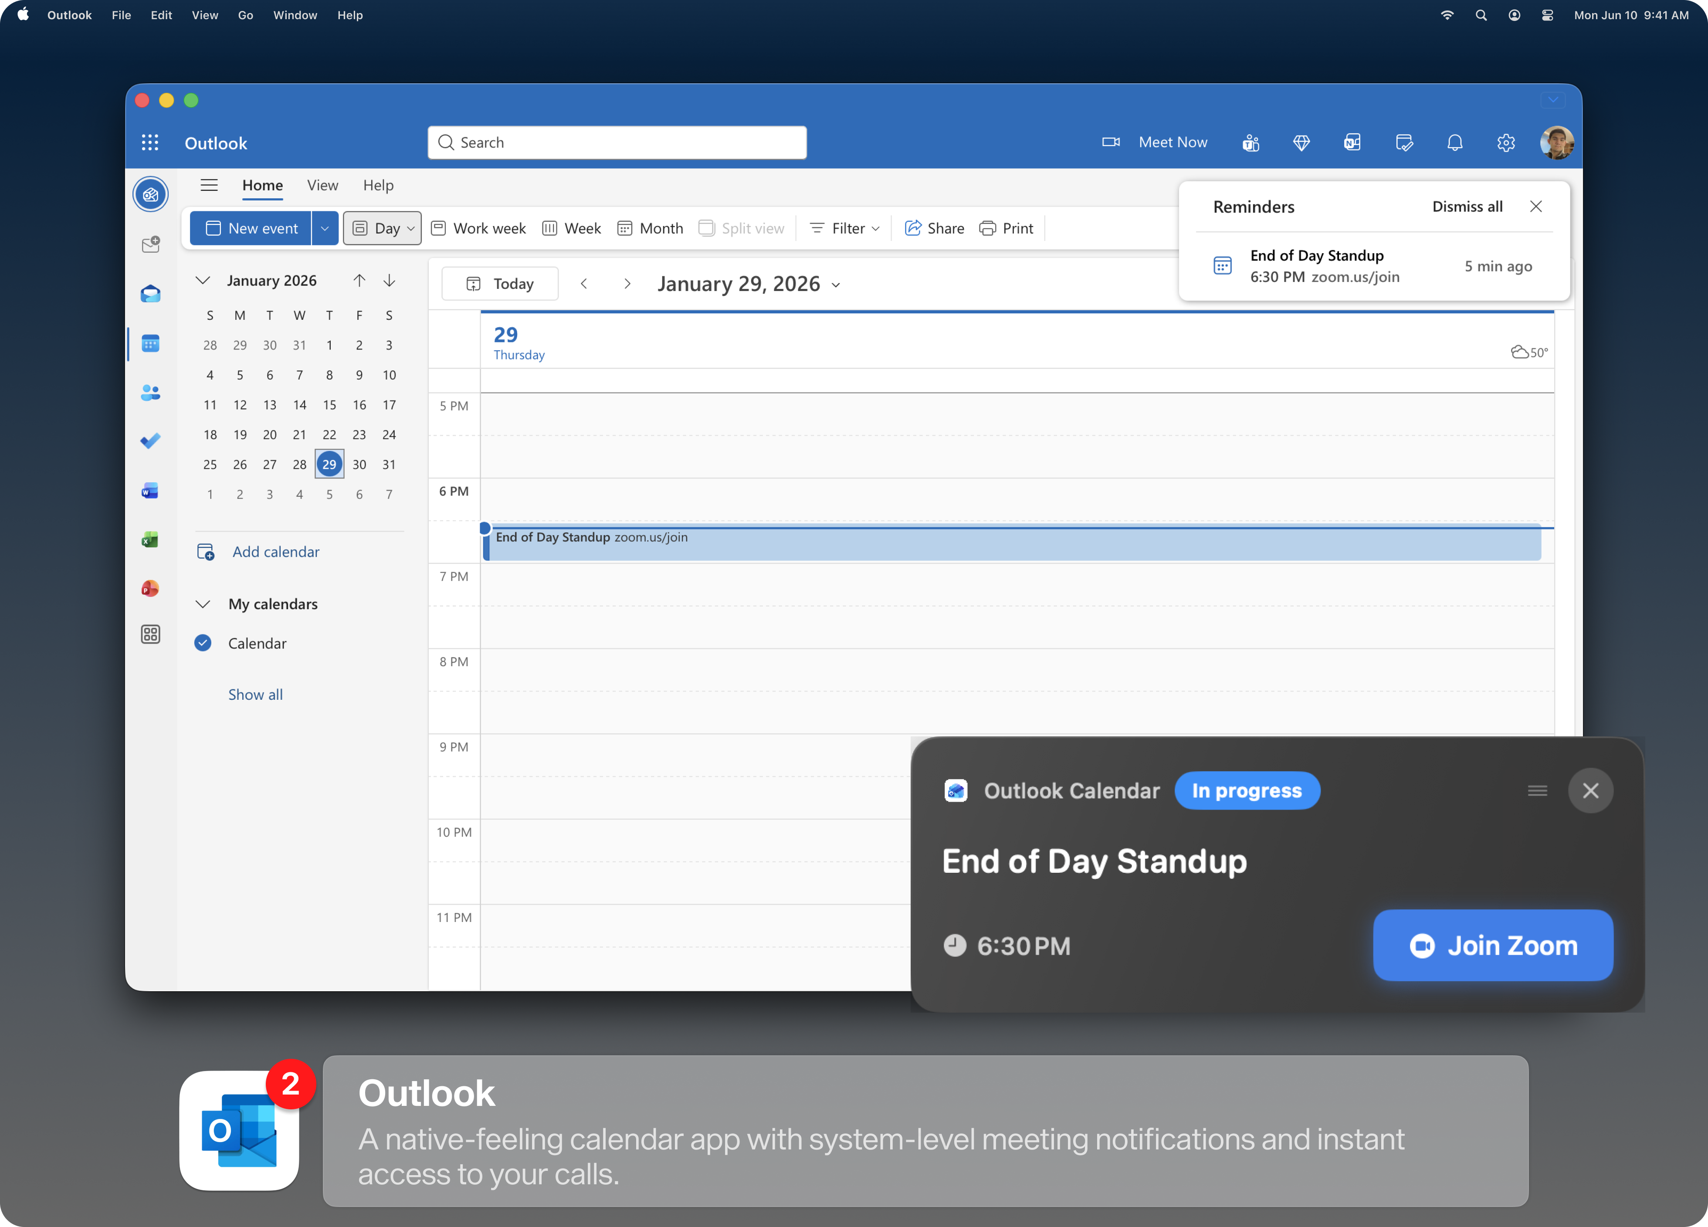1708x1227 pixels.
Task: Open notifications bell icon
Action: point(1454,142)
